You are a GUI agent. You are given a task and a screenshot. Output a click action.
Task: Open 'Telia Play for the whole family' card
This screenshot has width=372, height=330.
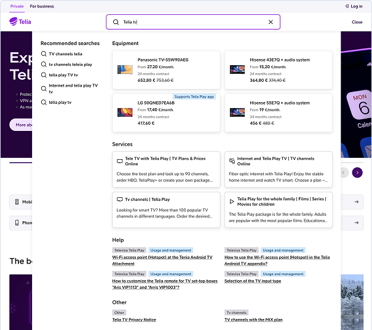(x=279, y=210)
